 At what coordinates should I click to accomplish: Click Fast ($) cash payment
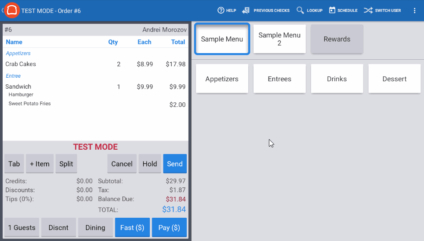click(132, 227)
